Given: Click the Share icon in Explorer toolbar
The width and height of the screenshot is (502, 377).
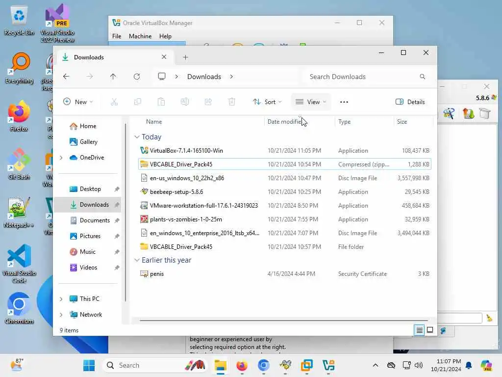Looking at the screenshot, I should click(208, 102).
